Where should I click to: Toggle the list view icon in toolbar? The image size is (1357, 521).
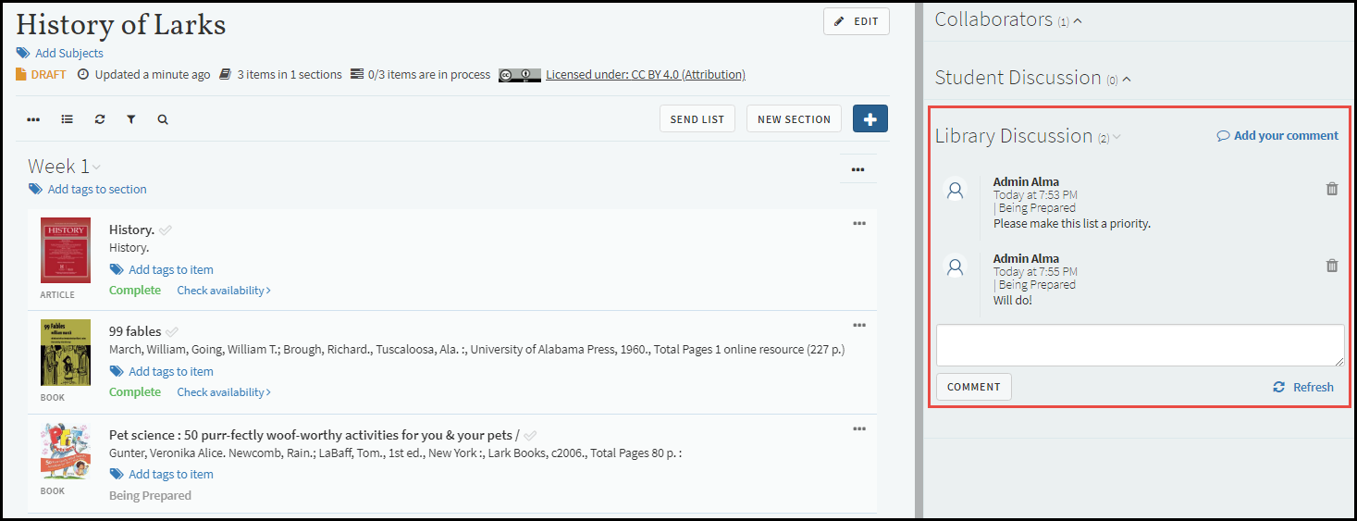pos(68,119)
